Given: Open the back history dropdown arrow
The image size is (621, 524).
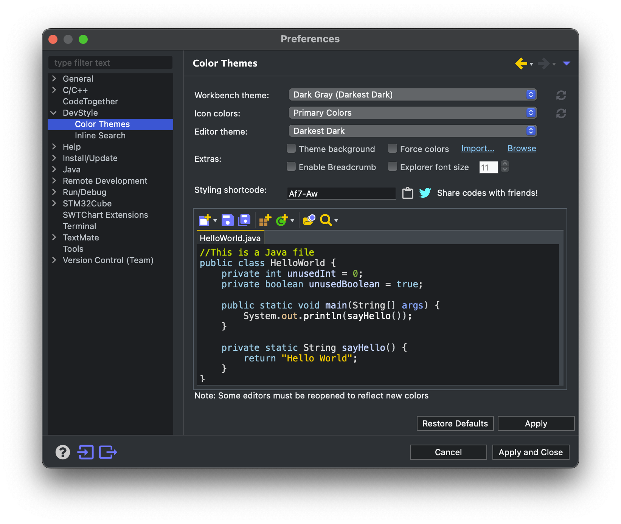Looking at the screenshot, I should click(531, 64).
